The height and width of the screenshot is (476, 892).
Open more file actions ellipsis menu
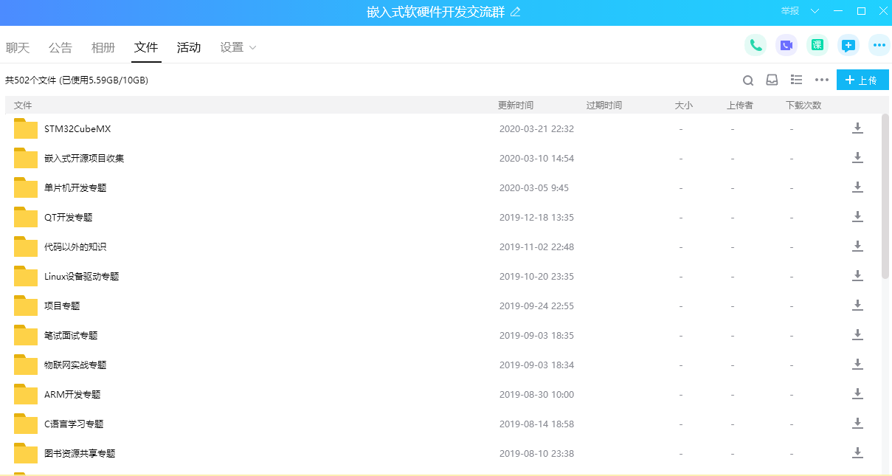pos(820,80)
